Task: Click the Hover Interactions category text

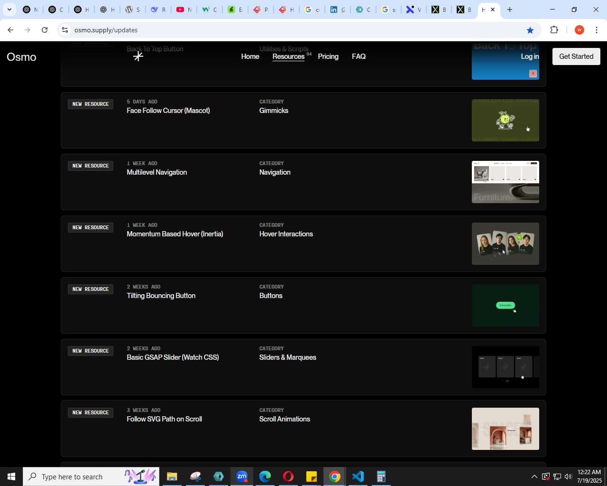Action: (x=286, y=234)
